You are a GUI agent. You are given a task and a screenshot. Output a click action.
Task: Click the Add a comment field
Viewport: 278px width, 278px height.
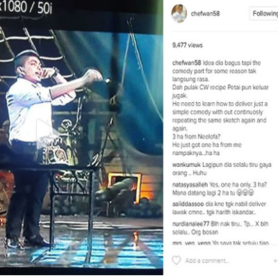(x=206, y=261)
